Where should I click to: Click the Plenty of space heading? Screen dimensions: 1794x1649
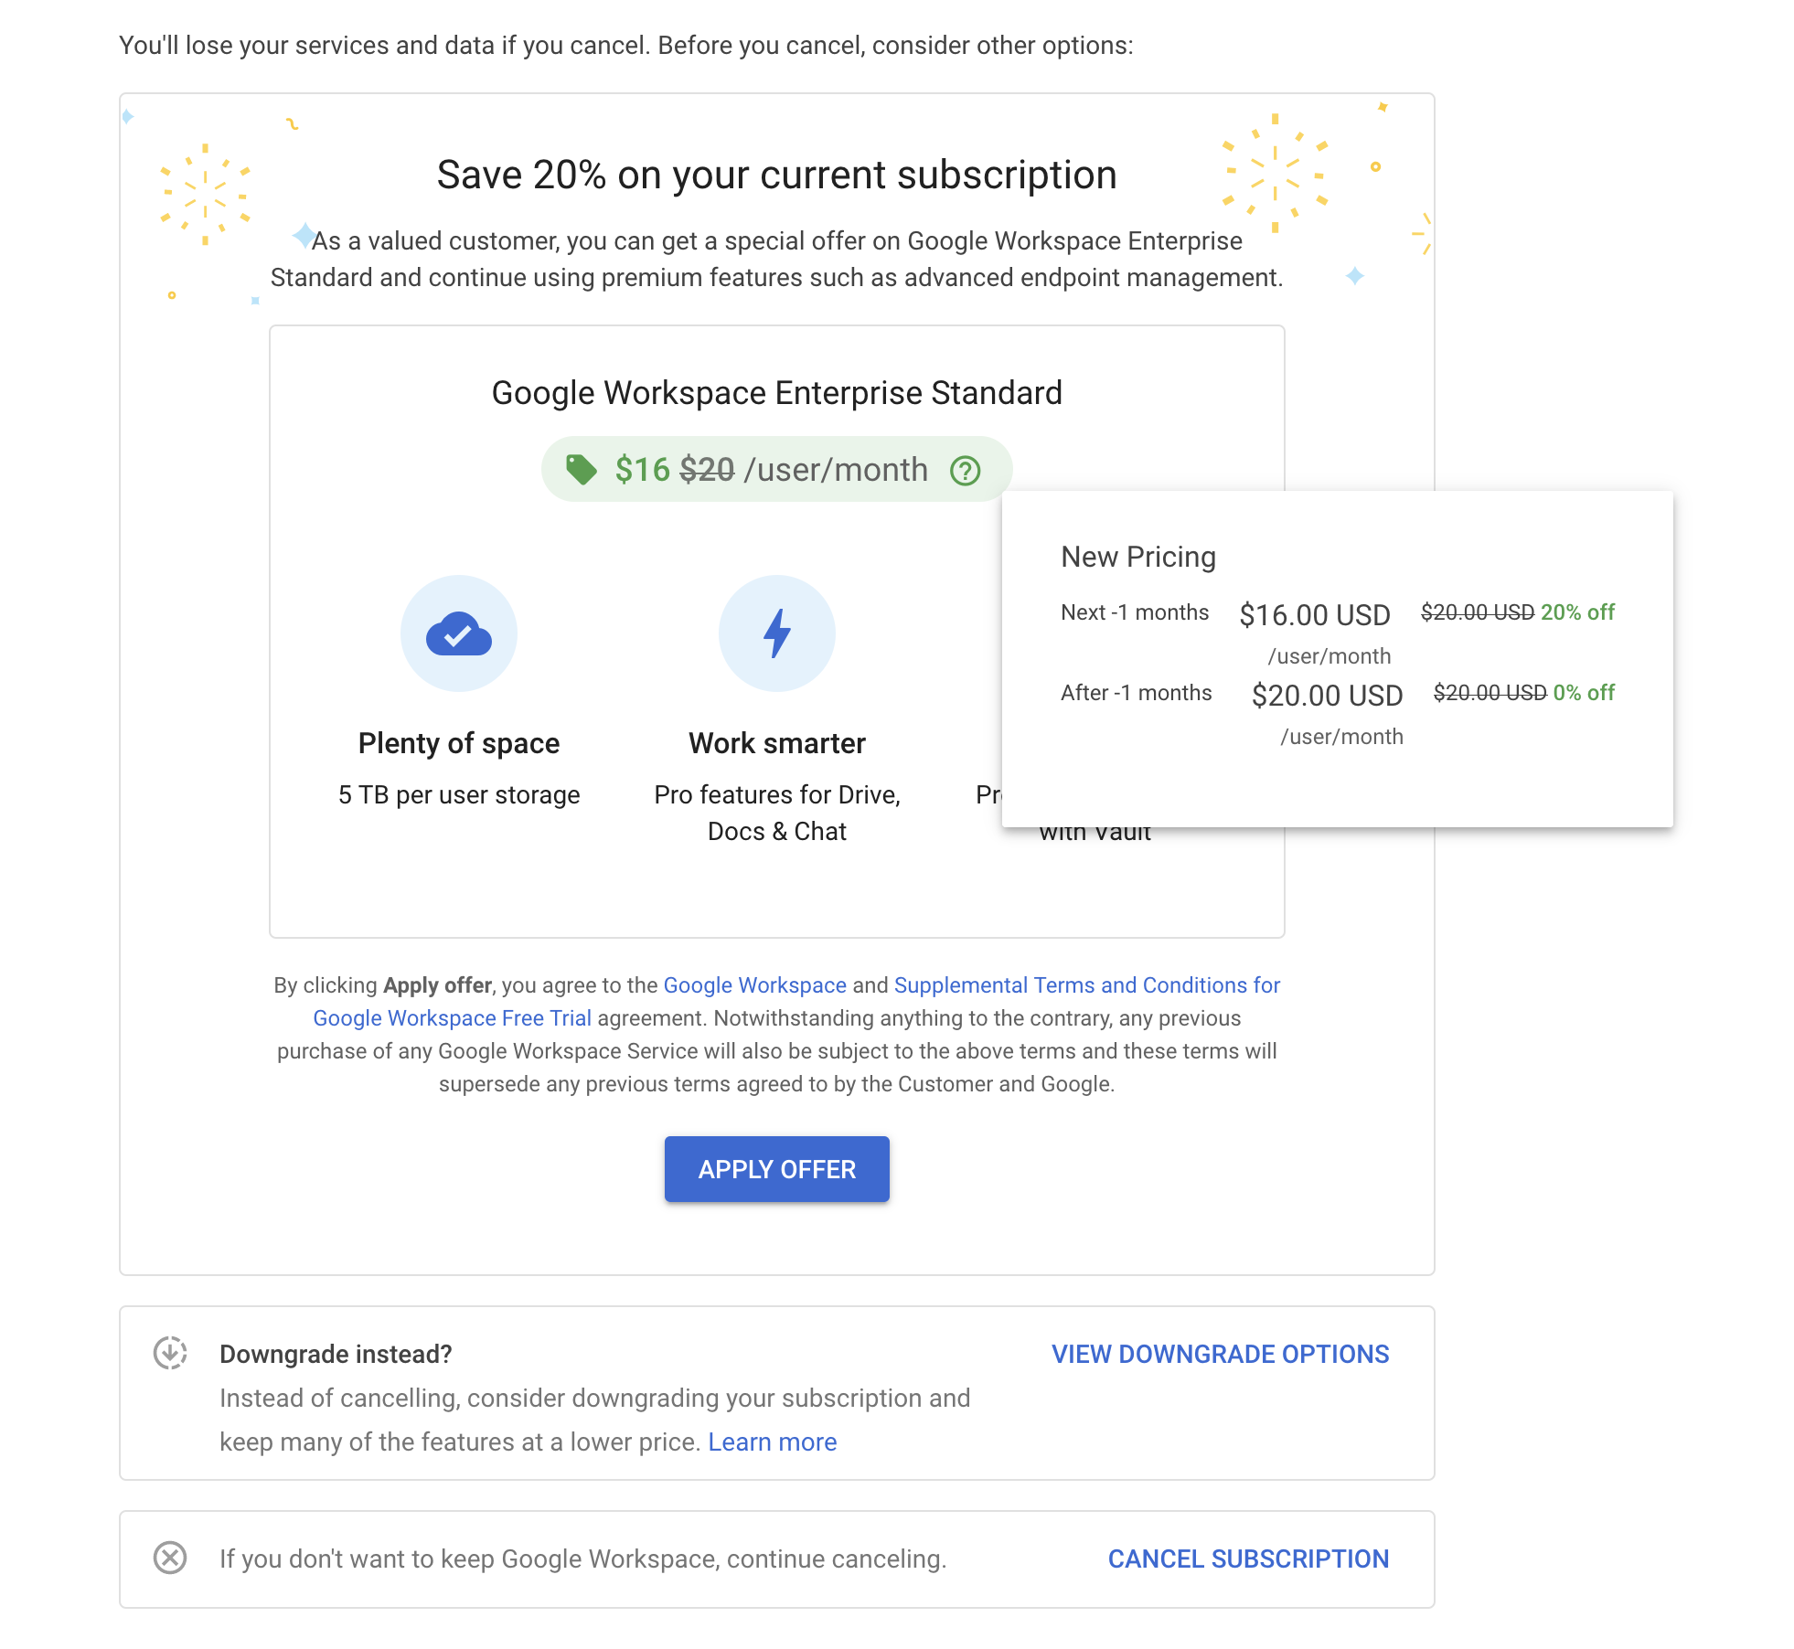coord(459,743)
